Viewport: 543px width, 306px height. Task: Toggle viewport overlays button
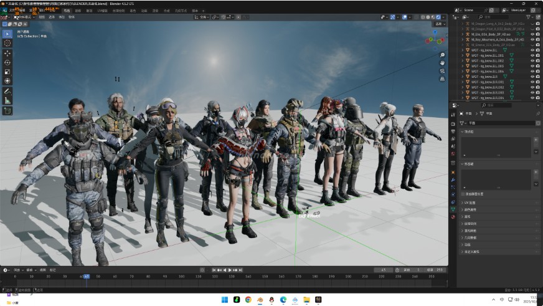point(405,17)
